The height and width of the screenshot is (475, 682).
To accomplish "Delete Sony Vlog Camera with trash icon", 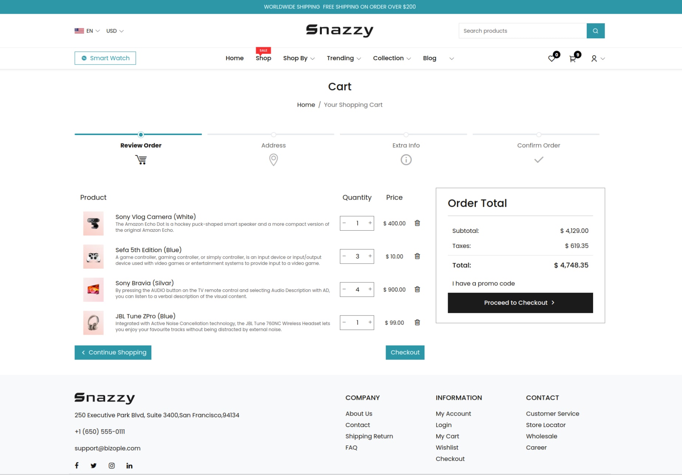I will point(417,223).
